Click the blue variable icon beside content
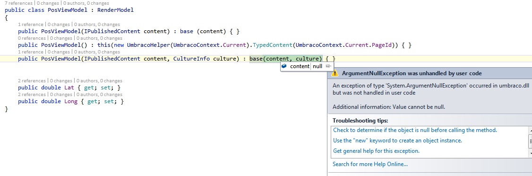 coord(284,66)
